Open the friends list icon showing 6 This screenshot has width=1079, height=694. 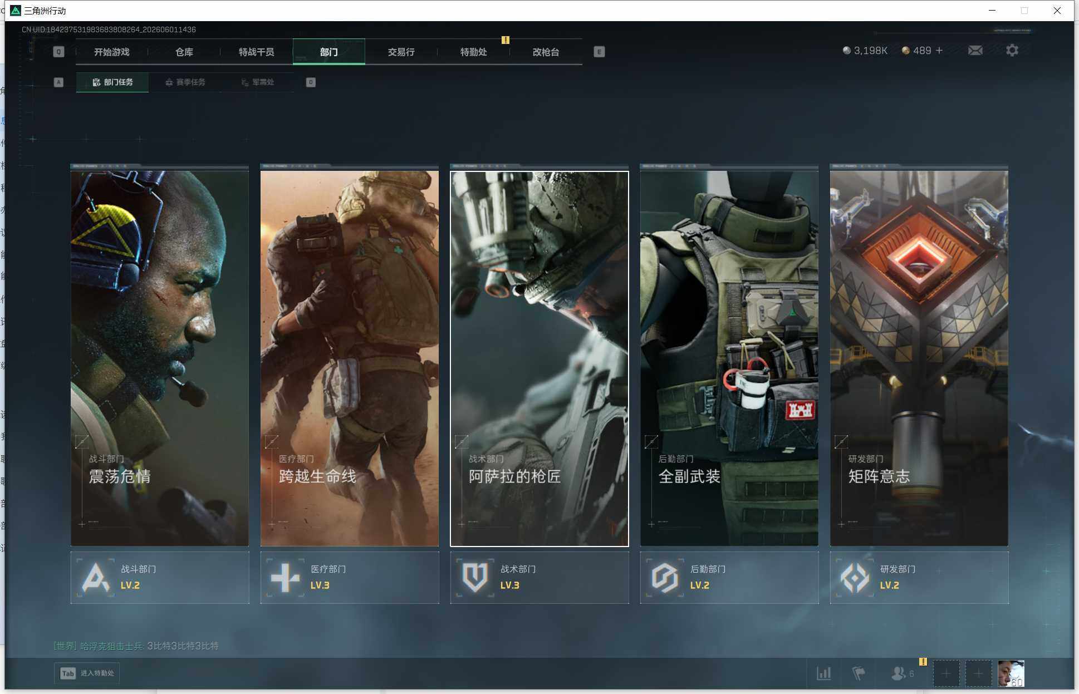pos(902,673)
